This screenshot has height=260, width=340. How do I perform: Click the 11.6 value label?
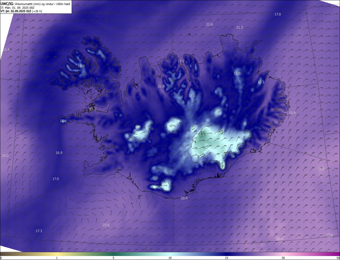tap(63, 121)
